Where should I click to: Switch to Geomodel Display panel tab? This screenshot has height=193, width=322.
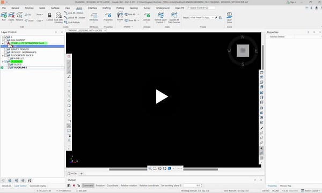38,186
